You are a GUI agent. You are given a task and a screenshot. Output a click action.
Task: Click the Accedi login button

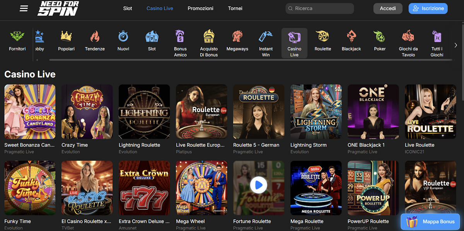point(388,8)
